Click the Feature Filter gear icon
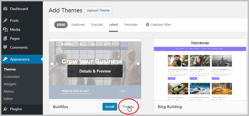The image size is (249, 116). point(147,25)
